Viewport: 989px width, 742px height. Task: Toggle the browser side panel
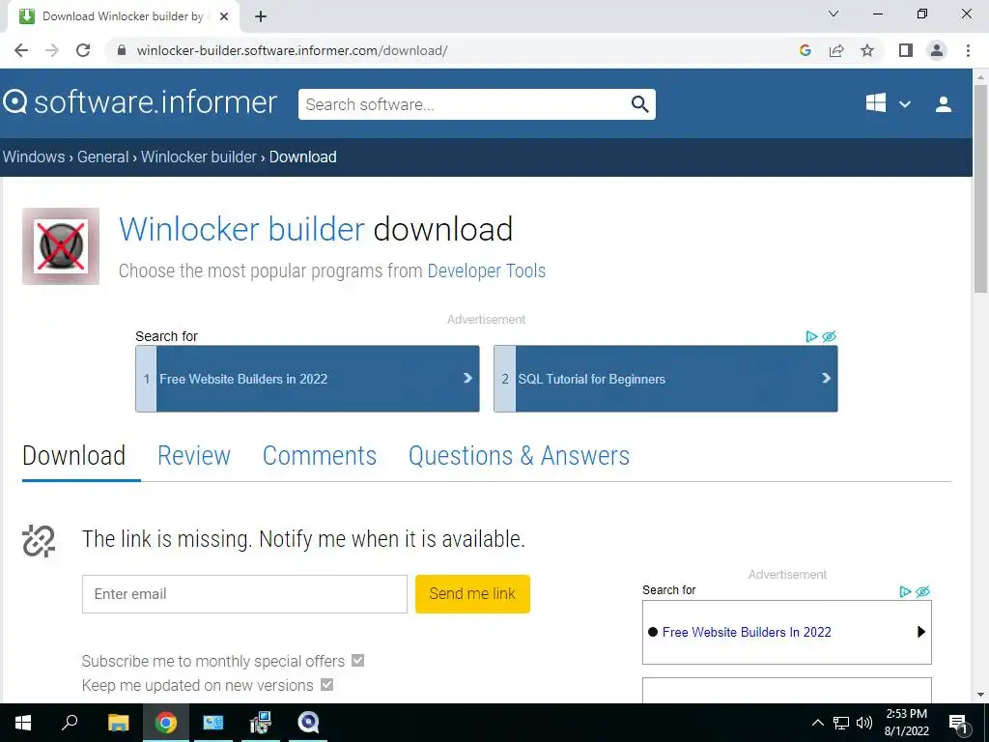pos(906,50)
